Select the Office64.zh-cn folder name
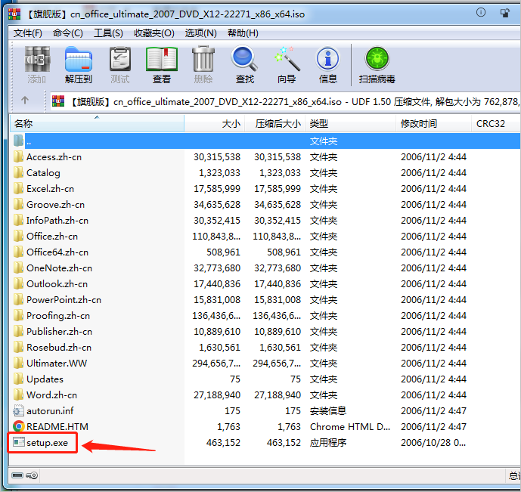Image resolution: width=521 pixels, height=492 pixels. tap(57, 252)
